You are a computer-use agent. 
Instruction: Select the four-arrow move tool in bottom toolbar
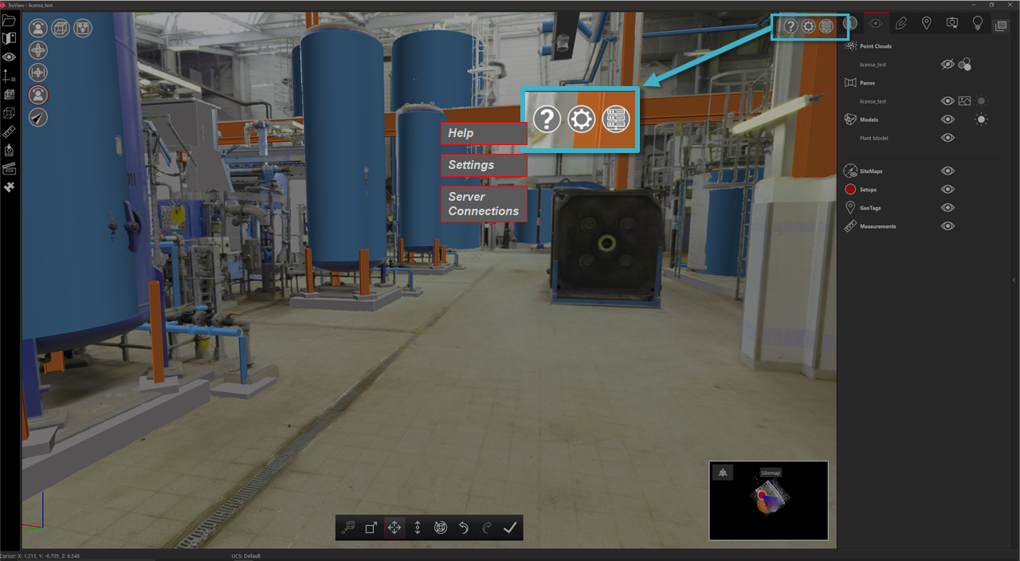pyautogui.click(x=394, y=528)
